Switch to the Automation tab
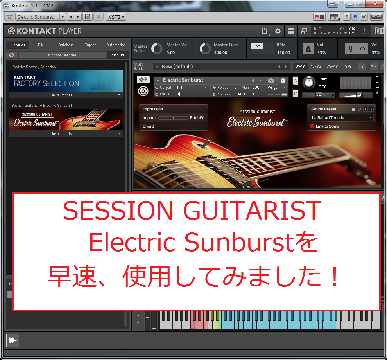387x360 pixels. click(x=116, y=45)
